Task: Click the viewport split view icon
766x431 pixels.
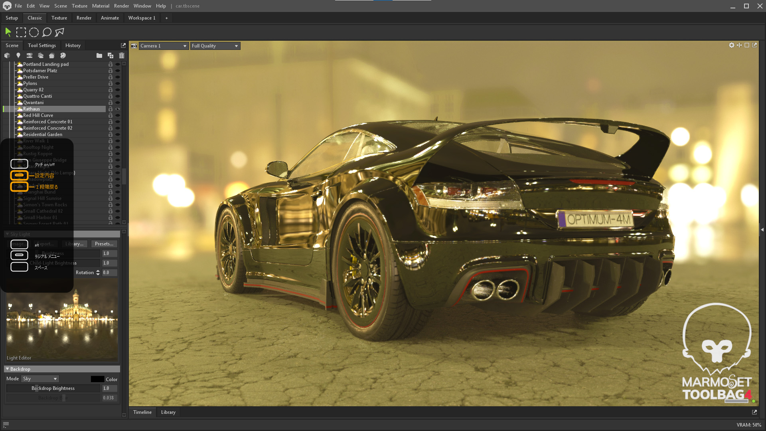Action: point(739,45)
